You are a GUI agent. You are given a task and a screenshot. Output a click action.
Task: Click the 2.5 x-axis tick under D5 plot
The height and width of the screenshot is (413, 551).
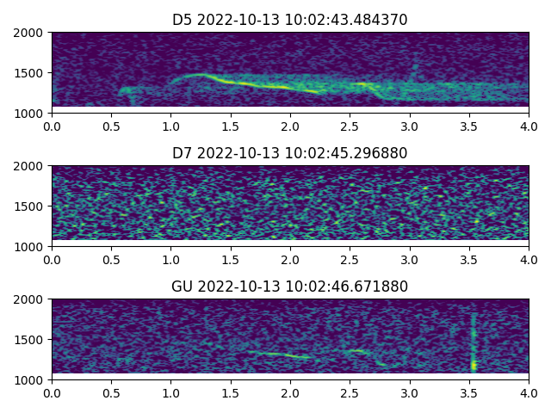click(x=350, y=126)
